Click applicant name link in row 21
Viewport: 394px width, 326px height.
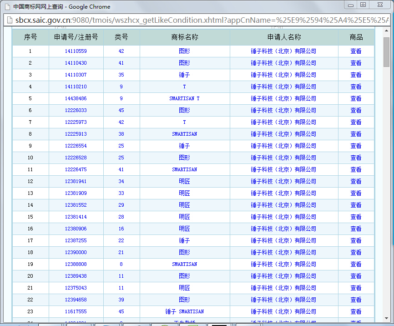(283, 287)
